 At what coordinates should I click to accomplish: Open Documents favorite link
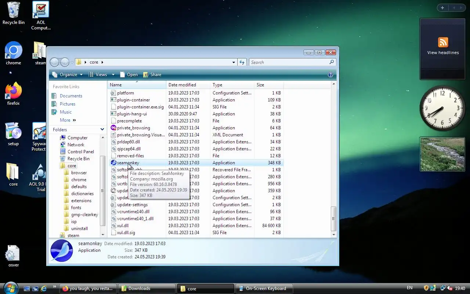[71, 96]
